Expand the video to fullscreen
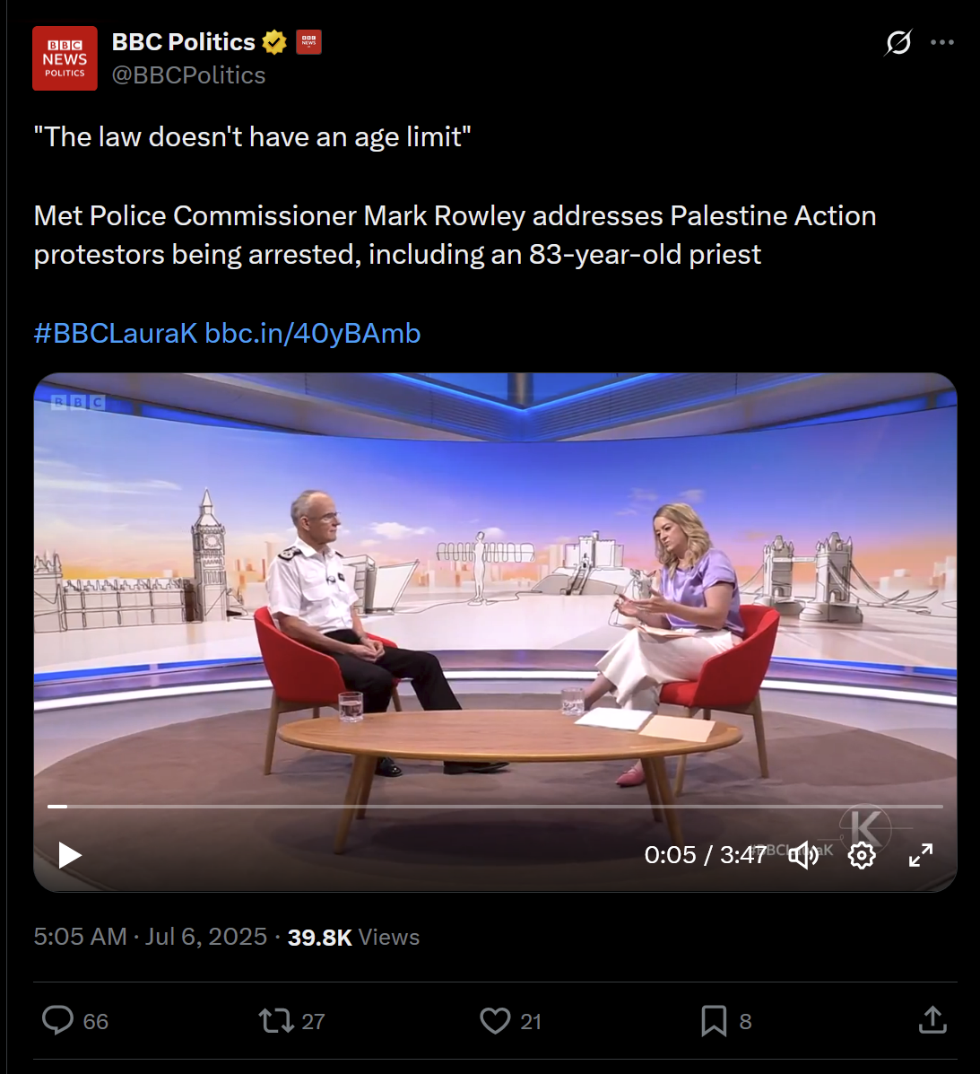This screenshot has height=1074, width=980. tap(921, 855)
